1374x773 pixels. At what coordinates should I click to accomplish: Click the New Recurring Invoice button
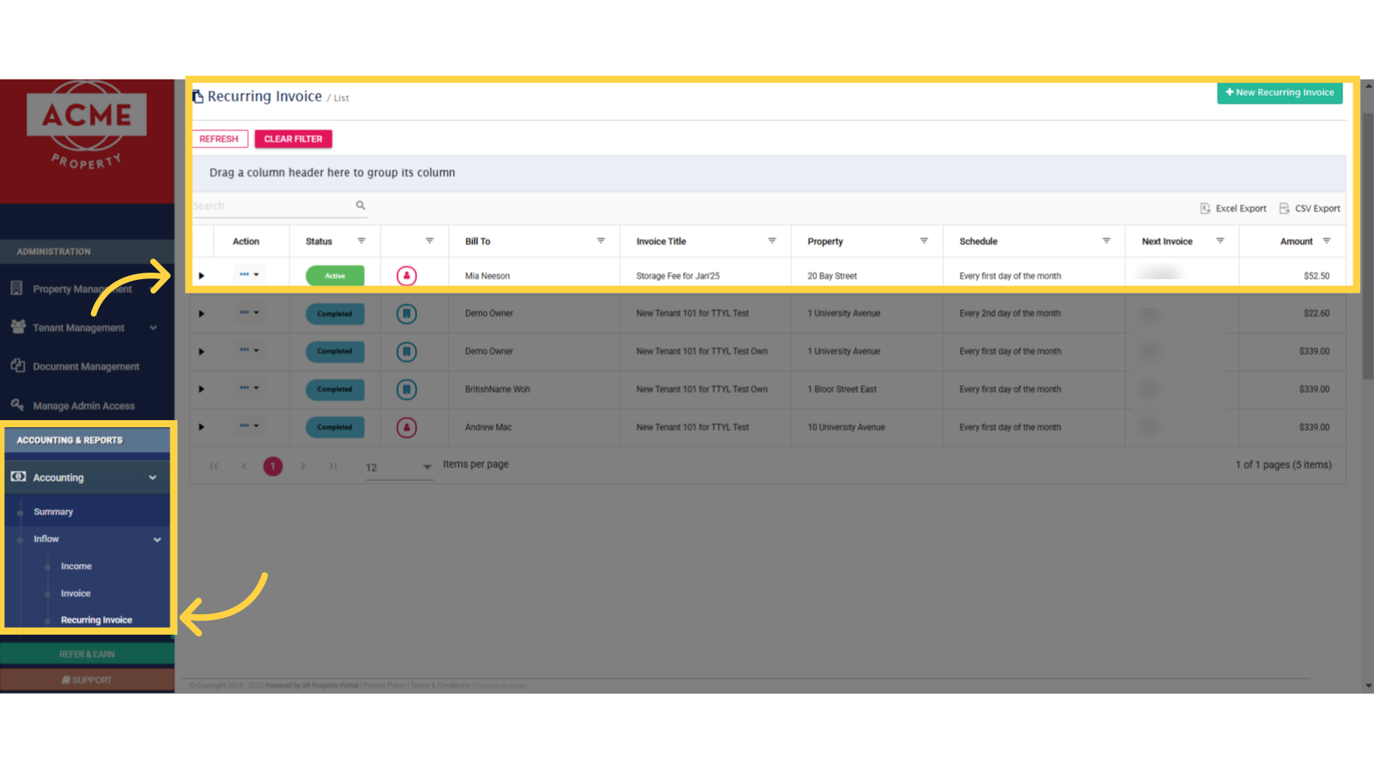pyautogui.click(x=1280, y=92)
